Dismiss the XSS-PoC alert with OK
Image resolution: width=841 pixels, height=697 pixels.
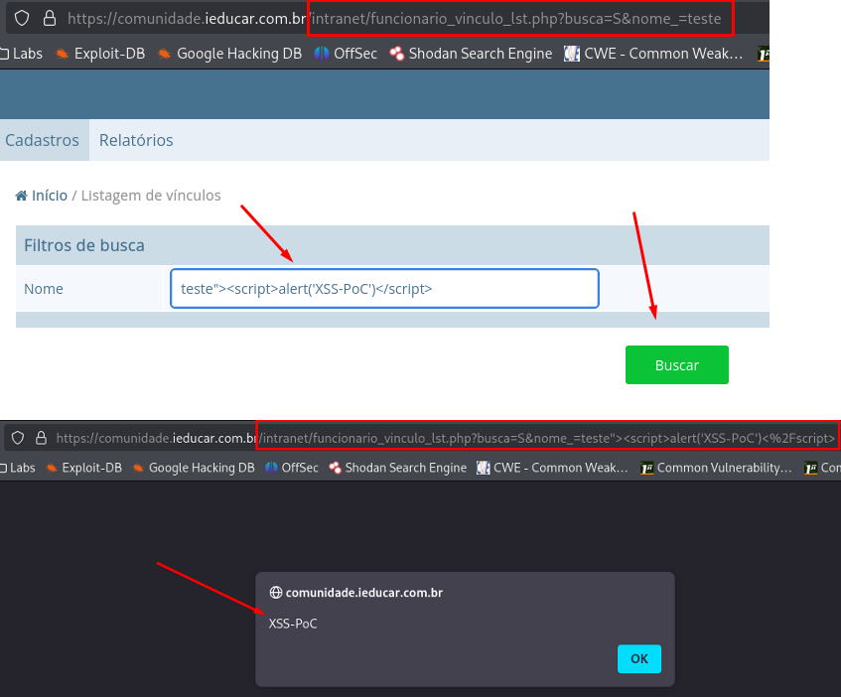(x=639, y=658)
